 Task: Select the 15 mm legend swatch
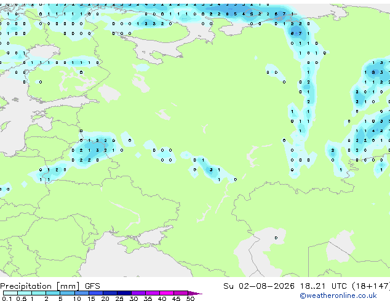(95, 293)
